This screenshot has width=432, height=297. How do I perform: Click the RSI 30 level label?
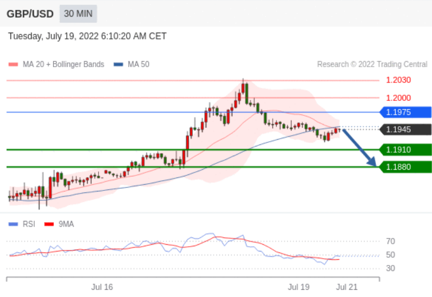(391, 269)
